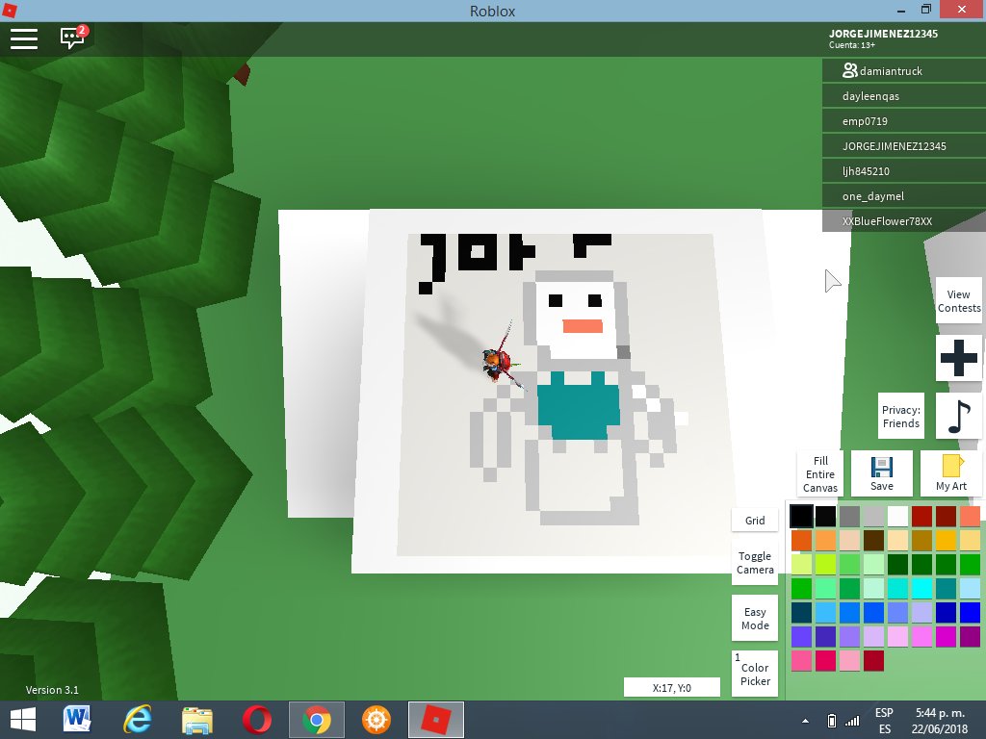Choose the white color swatch
The height and width of the screenshot is (739, 986).
point(897,516)
